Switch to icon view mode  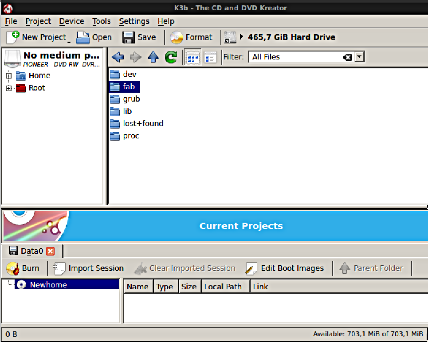tap(193, 57)
